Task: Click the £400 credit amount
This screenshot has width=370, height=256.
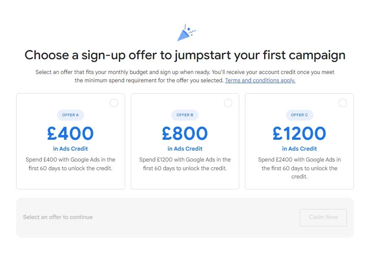Action: [70, 133]
